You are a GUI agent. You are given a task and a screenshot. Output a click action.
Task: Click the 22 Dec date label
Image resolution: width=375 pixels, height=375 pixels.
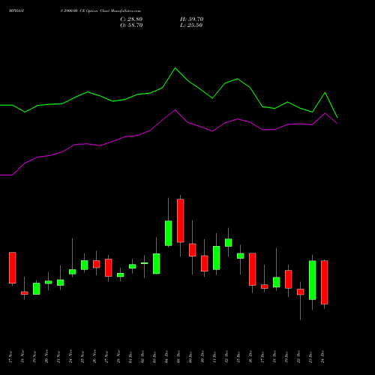[x=298, y=357]
